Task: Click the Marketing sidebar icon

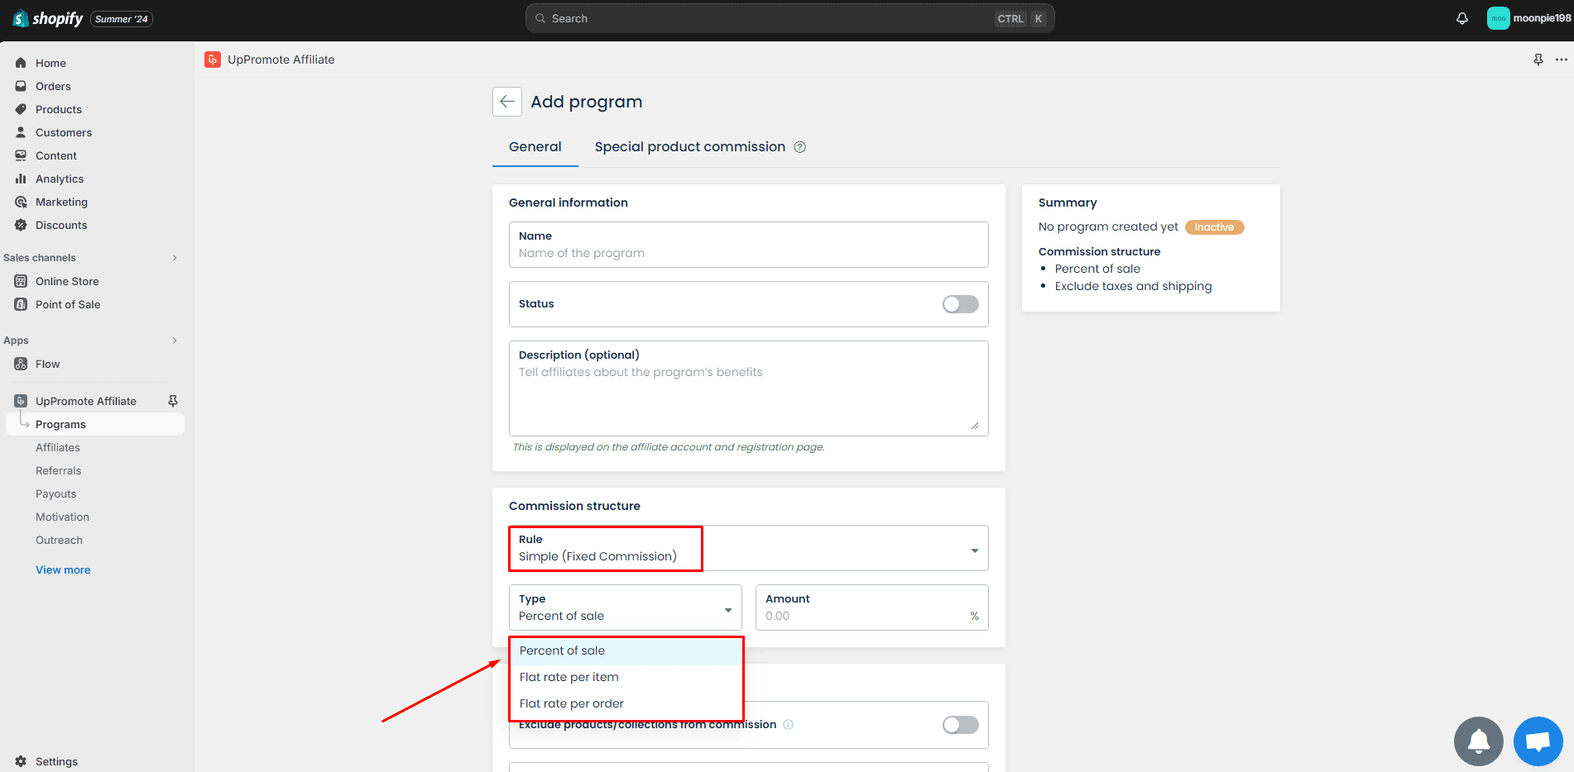Action: 21,202
